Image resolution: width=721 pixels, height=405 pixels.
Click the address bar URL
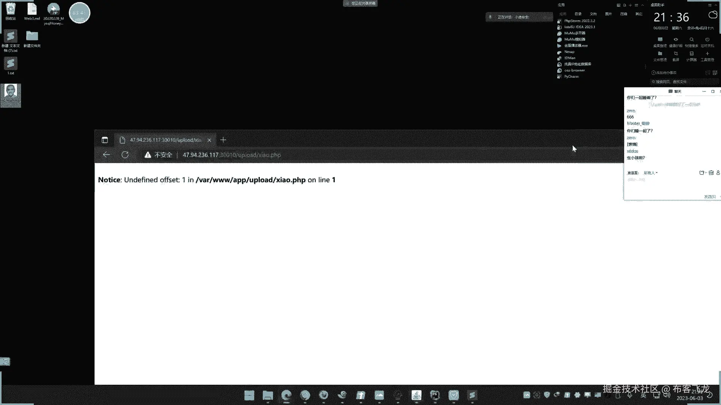click(x=231, y=154)
